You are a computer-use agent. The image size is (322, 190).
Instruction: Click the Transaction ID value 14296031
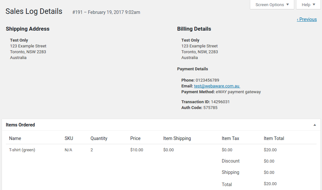coord(220,102)
